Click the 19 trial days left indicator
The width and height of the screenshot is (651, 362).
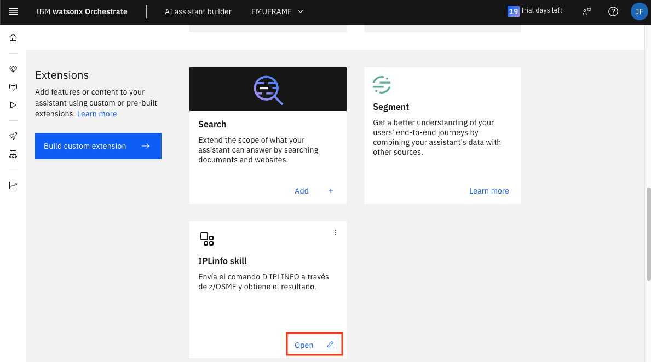coord(535,11)
